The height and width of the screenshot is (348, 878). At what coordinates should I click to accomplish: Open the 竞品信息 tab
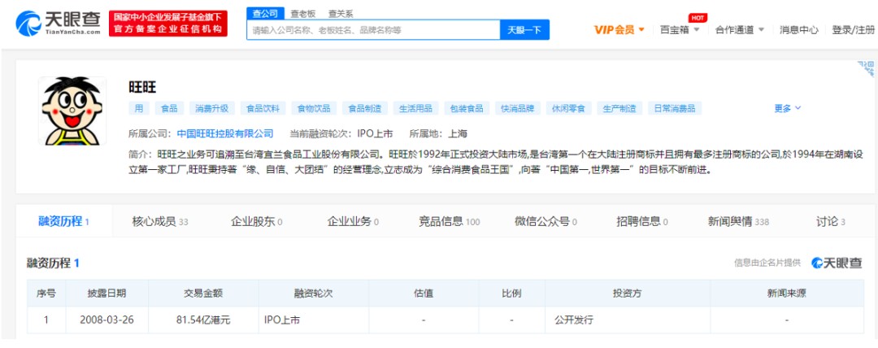[x=449, y=221]
